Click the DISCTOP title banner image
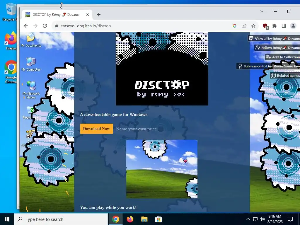The image size is (300, 225). [162, 69]
